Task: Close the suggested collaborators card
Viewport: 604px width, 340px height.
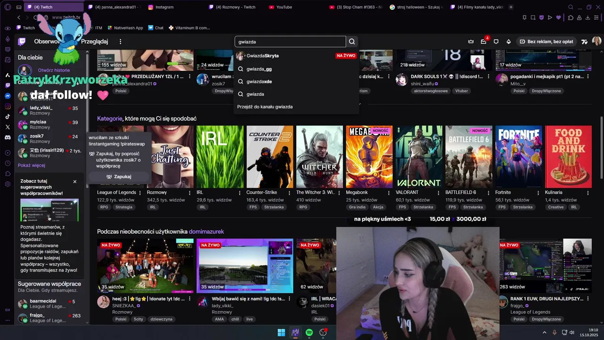Action: (x=75, y=182)
